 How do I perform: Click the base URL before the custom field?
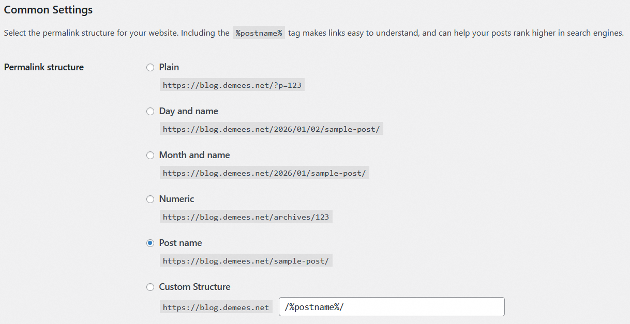[216, 307]
